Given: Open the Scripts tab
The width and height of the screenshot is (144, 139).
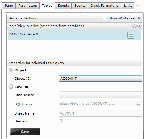Looking at the screenshot, I should pyautogui.click(x=63, y=6).
